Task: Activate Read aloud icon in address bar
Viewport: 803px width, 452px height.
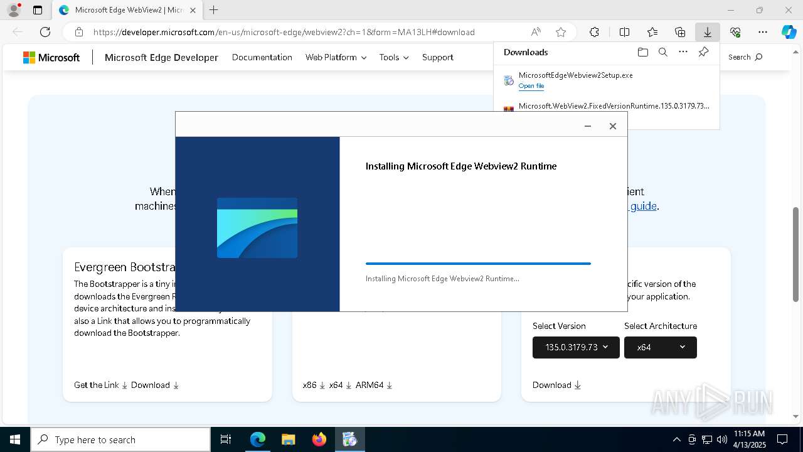Action: tap(536, 32)
